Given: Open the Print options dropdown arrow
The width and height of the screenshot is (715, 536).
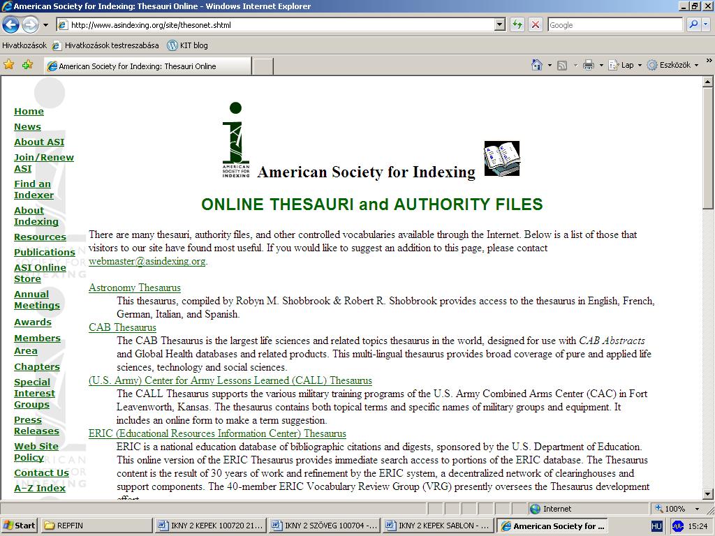Looking at the screenshot, I should coord(601,65).
